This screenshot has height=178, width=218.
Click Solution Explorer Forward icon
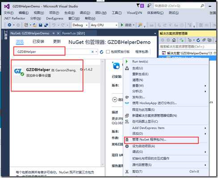click(168, 40)
